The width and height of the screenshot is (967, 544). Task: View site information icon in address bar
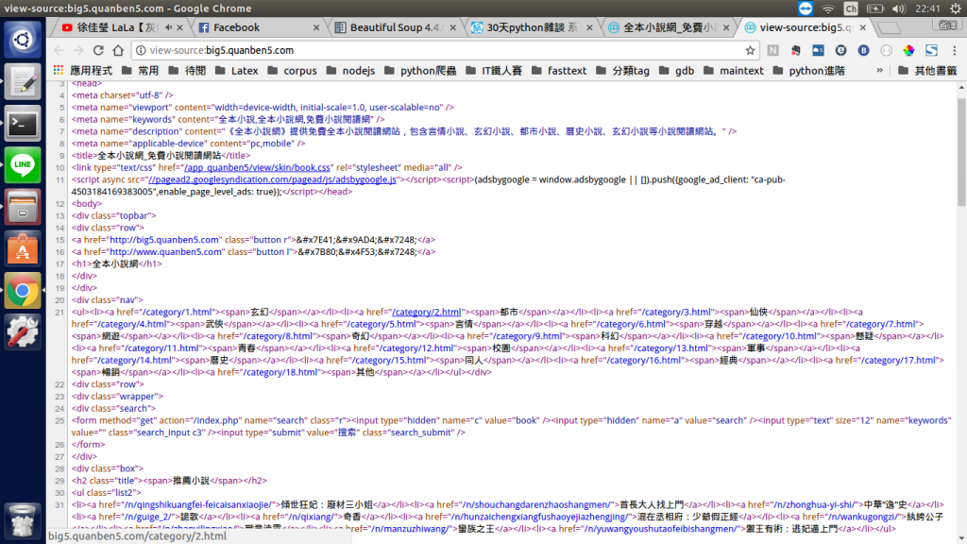tap(141, 50)
